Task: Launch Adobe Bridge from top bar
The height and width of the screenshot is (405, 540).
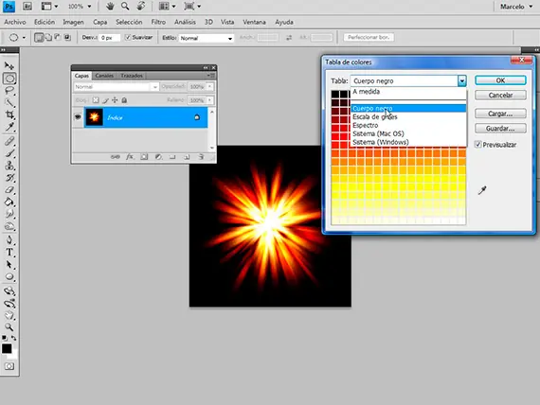Action: [x=27, y=7]
